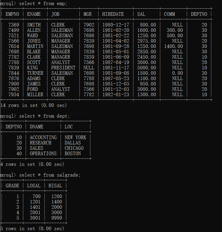The width and height of the screenshot is (222, 232).
Task: Click HISAL value 2000
Action: [x=57, y=207]
